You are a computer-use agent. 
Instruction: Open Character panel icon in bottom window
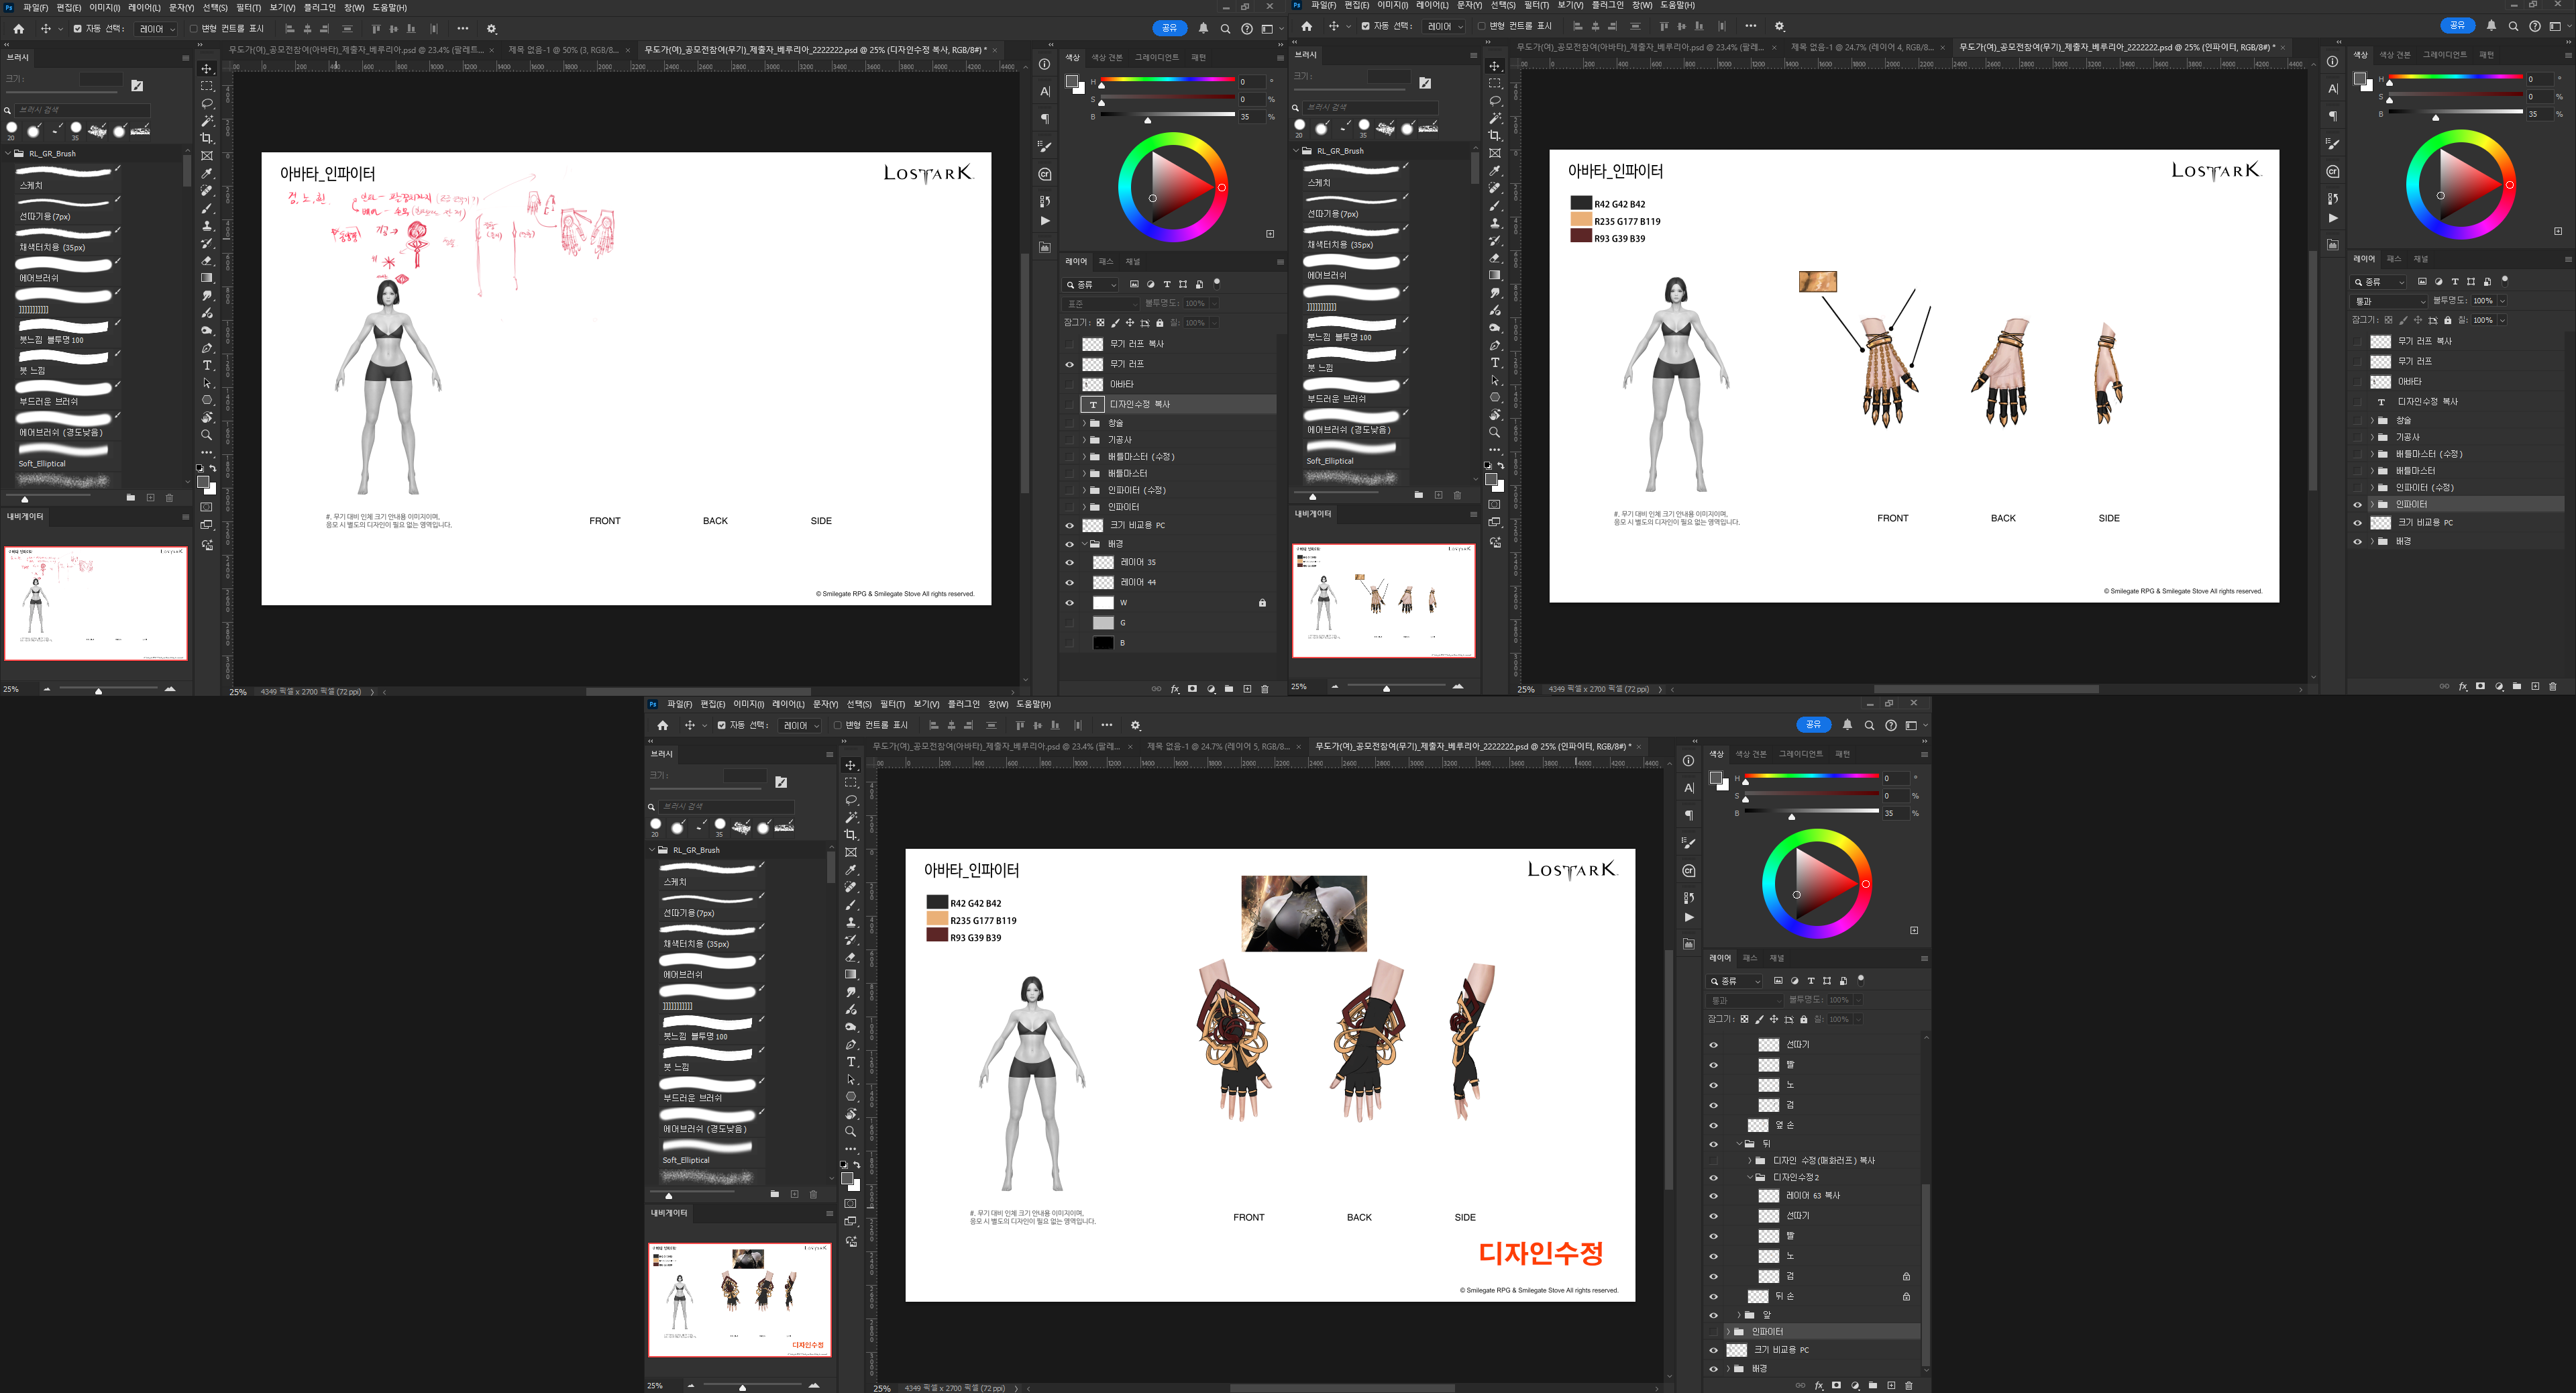pyautogui.click(x=1689, y=788)
